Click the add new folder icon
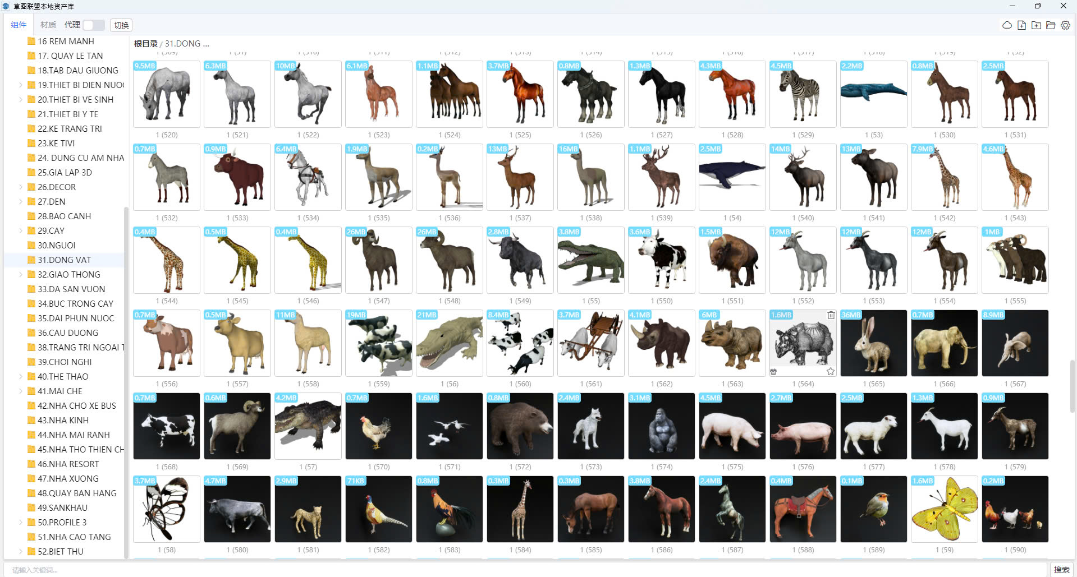 tap(1036, 25)
